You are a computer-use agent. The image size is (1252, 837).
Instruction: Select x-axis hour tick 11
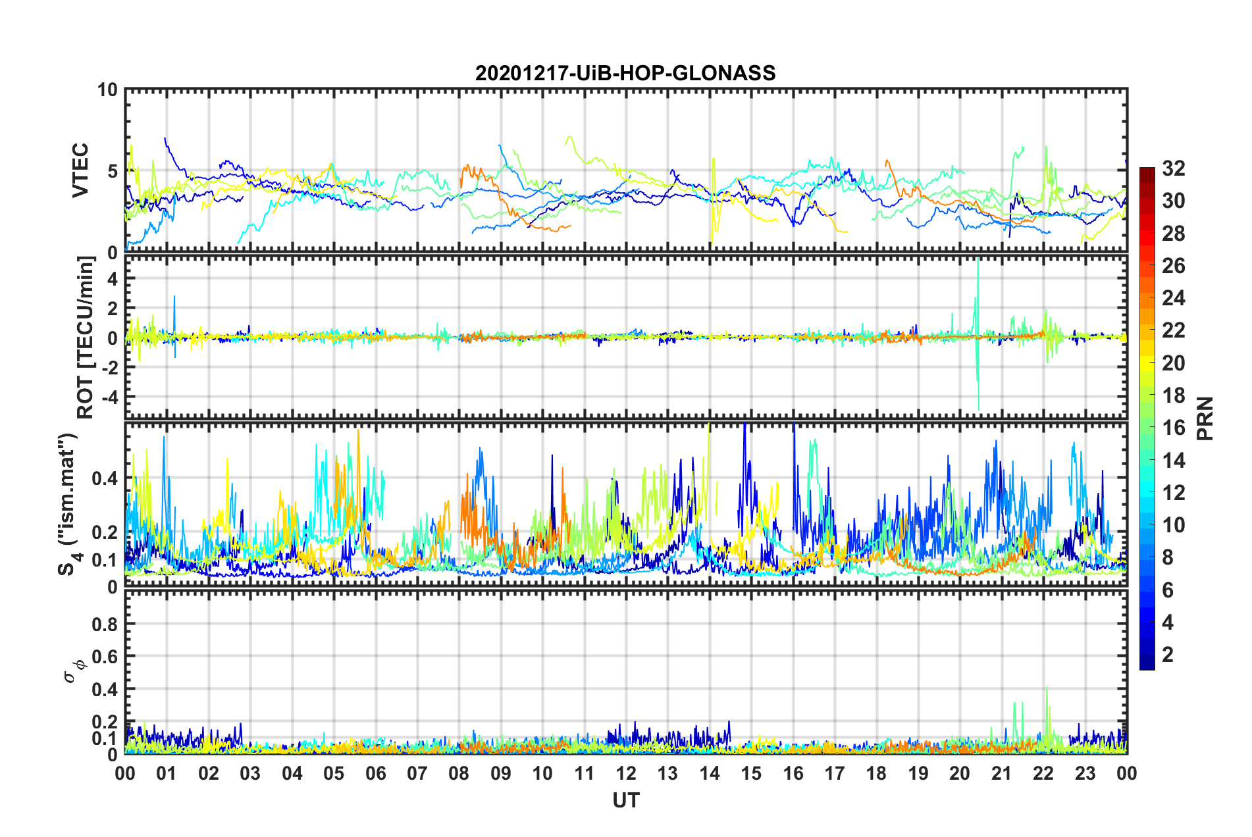tap(585, 773)
